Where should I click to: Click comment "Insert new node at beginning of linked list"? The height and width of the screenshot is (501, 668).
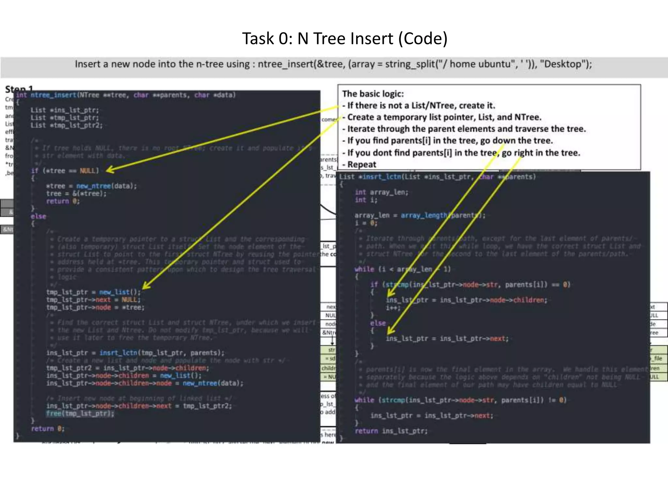139,398
